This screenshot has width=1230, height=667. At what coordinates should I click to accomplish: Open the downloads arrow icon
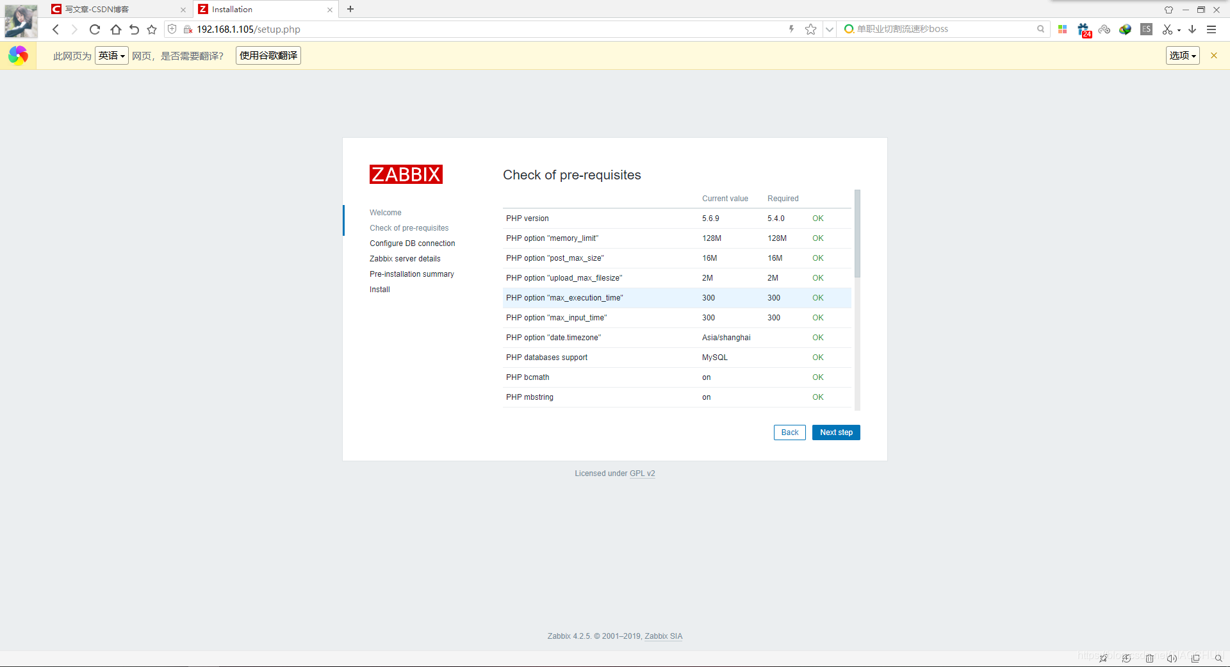[x=1192, y=29]
